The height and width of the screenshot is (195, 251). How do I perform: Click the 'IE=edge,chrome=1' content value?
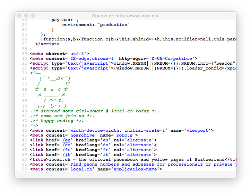click(x=92, y=58)
